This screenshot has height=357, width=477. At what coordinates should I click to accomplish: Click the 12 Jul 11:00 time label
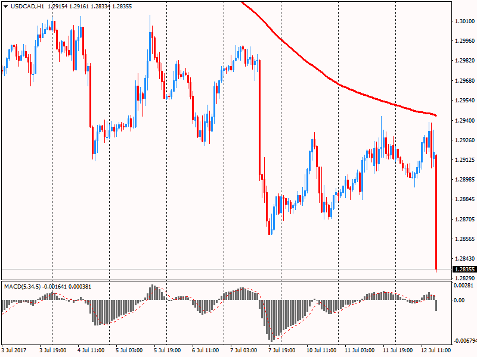click(x=436, y=350)
